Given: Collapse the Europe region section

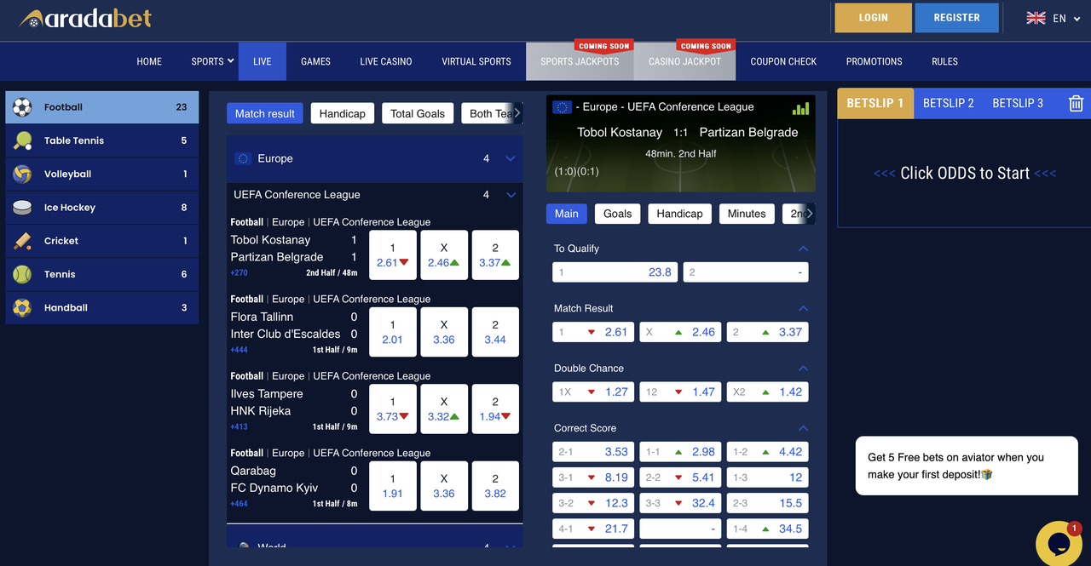Looking at the screenshot, I should point(511,158).
